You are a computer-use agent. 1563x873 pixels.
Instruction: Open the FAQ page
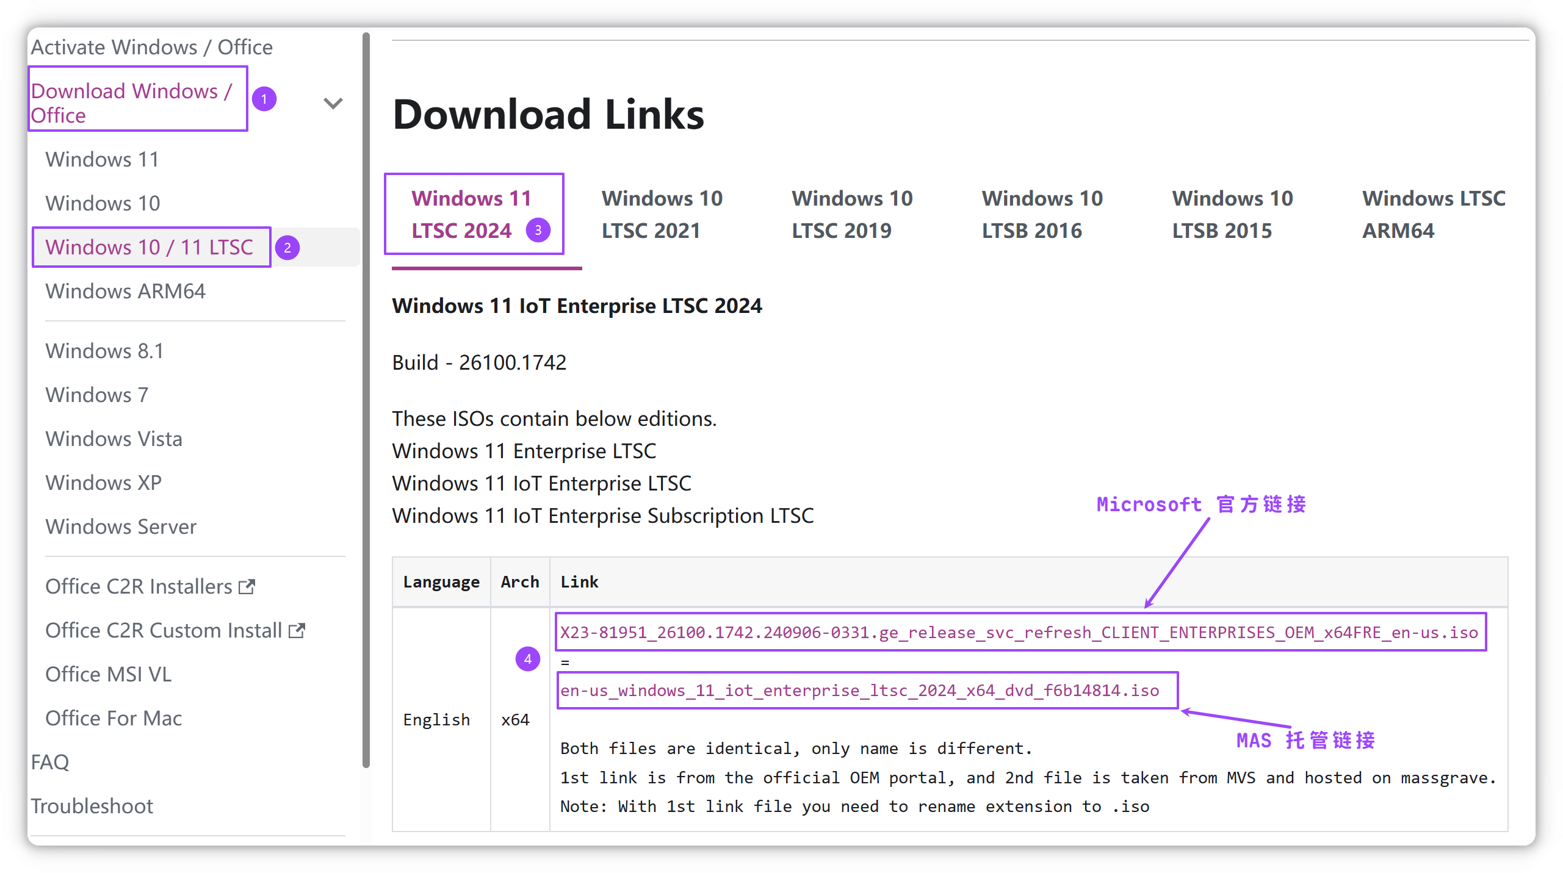point(51,761)
